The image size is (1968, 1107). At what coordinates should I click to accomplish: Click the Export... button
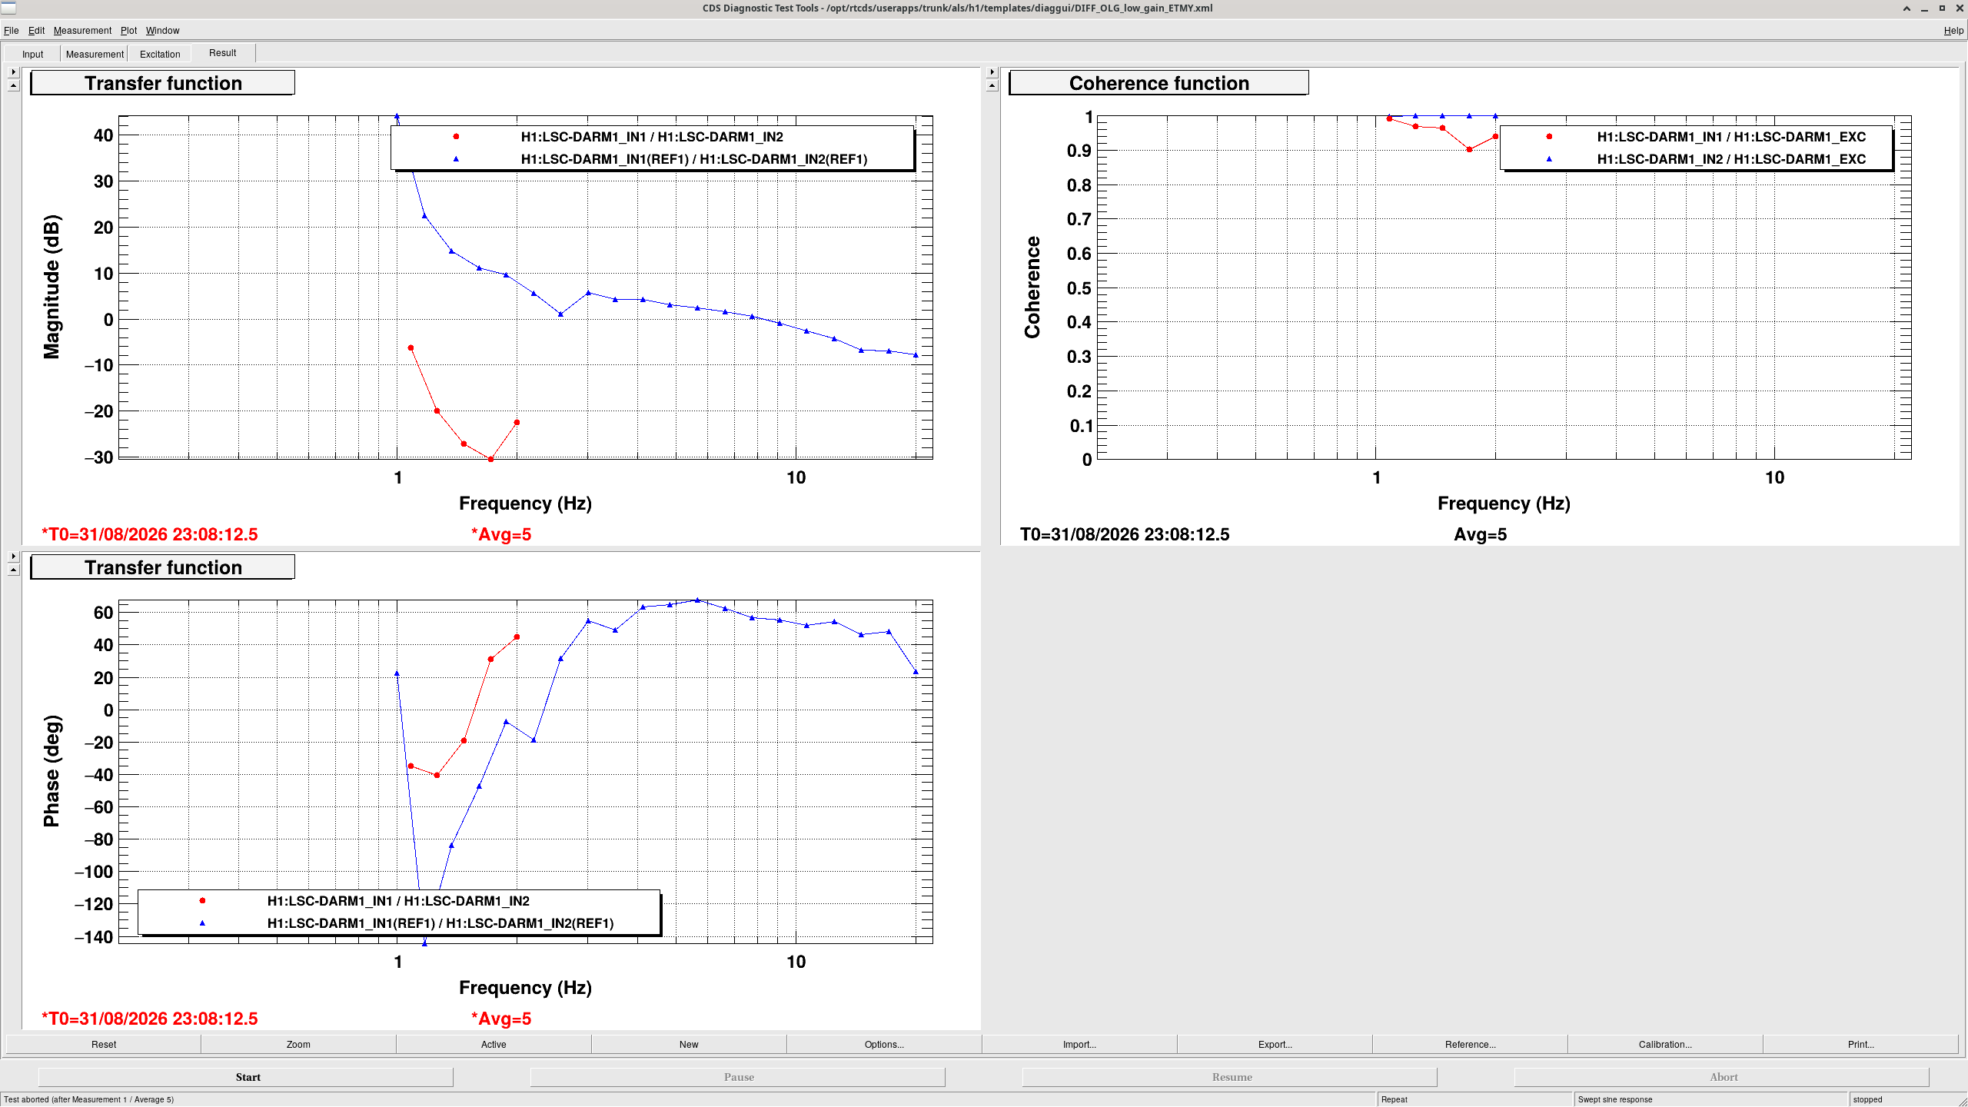point(1275,1044)
